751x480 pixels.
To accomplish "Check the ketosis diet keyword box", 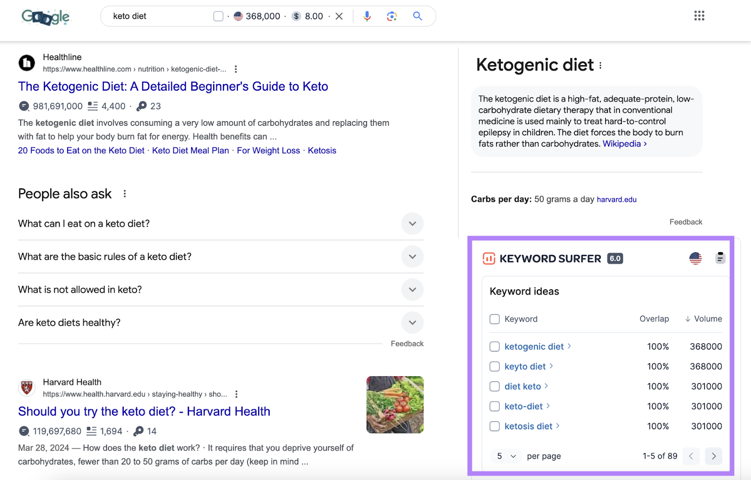I will point(495,426).
